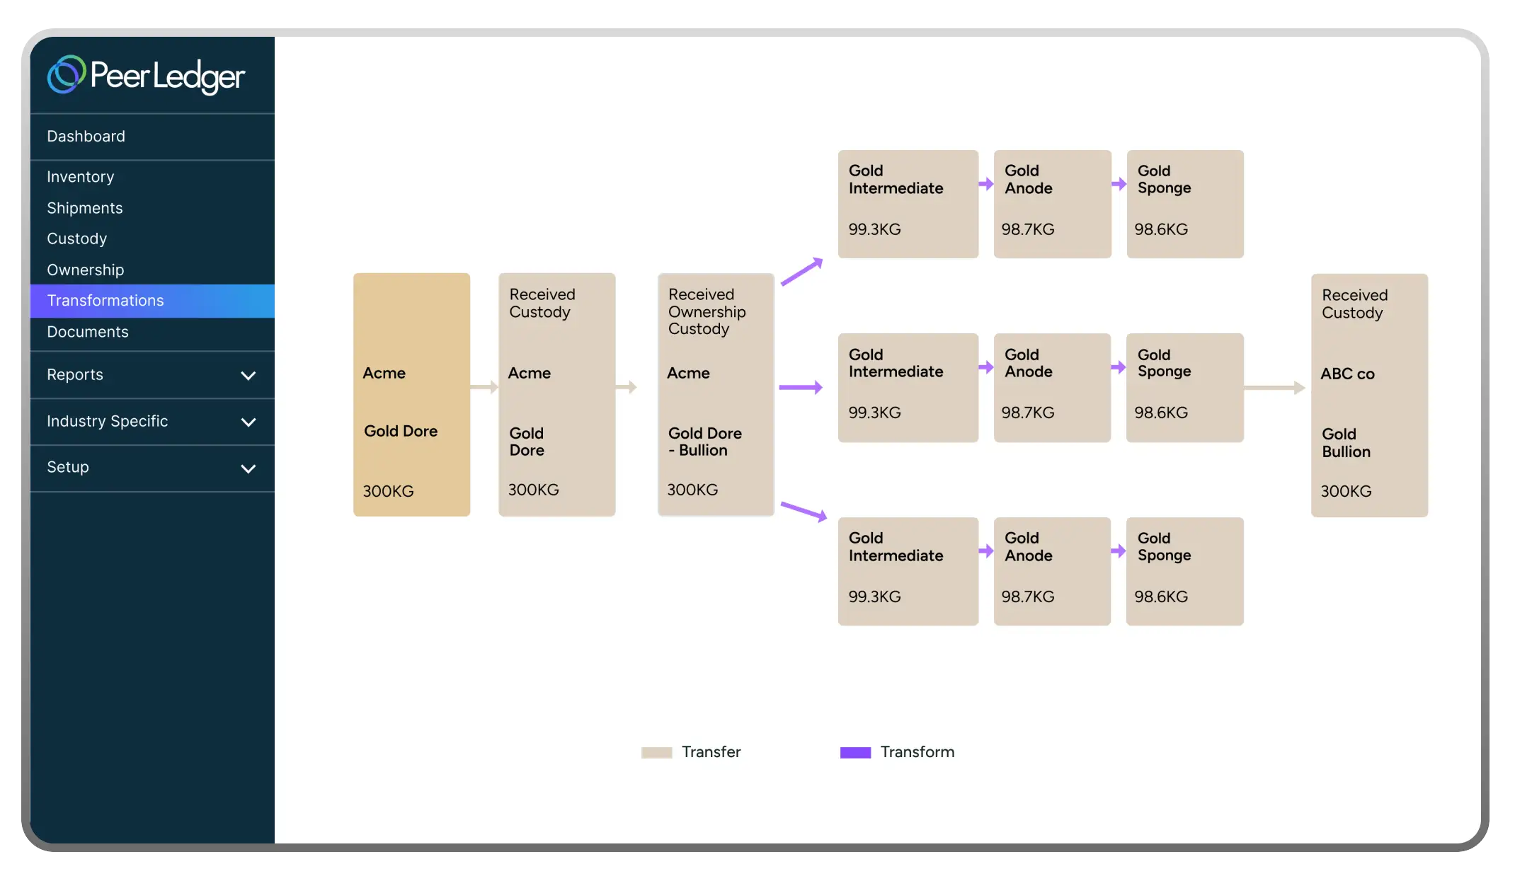This screenshot has width=1515, height=893.
Task: Select the highlighted Transformations item
Action: click(105, 301)
